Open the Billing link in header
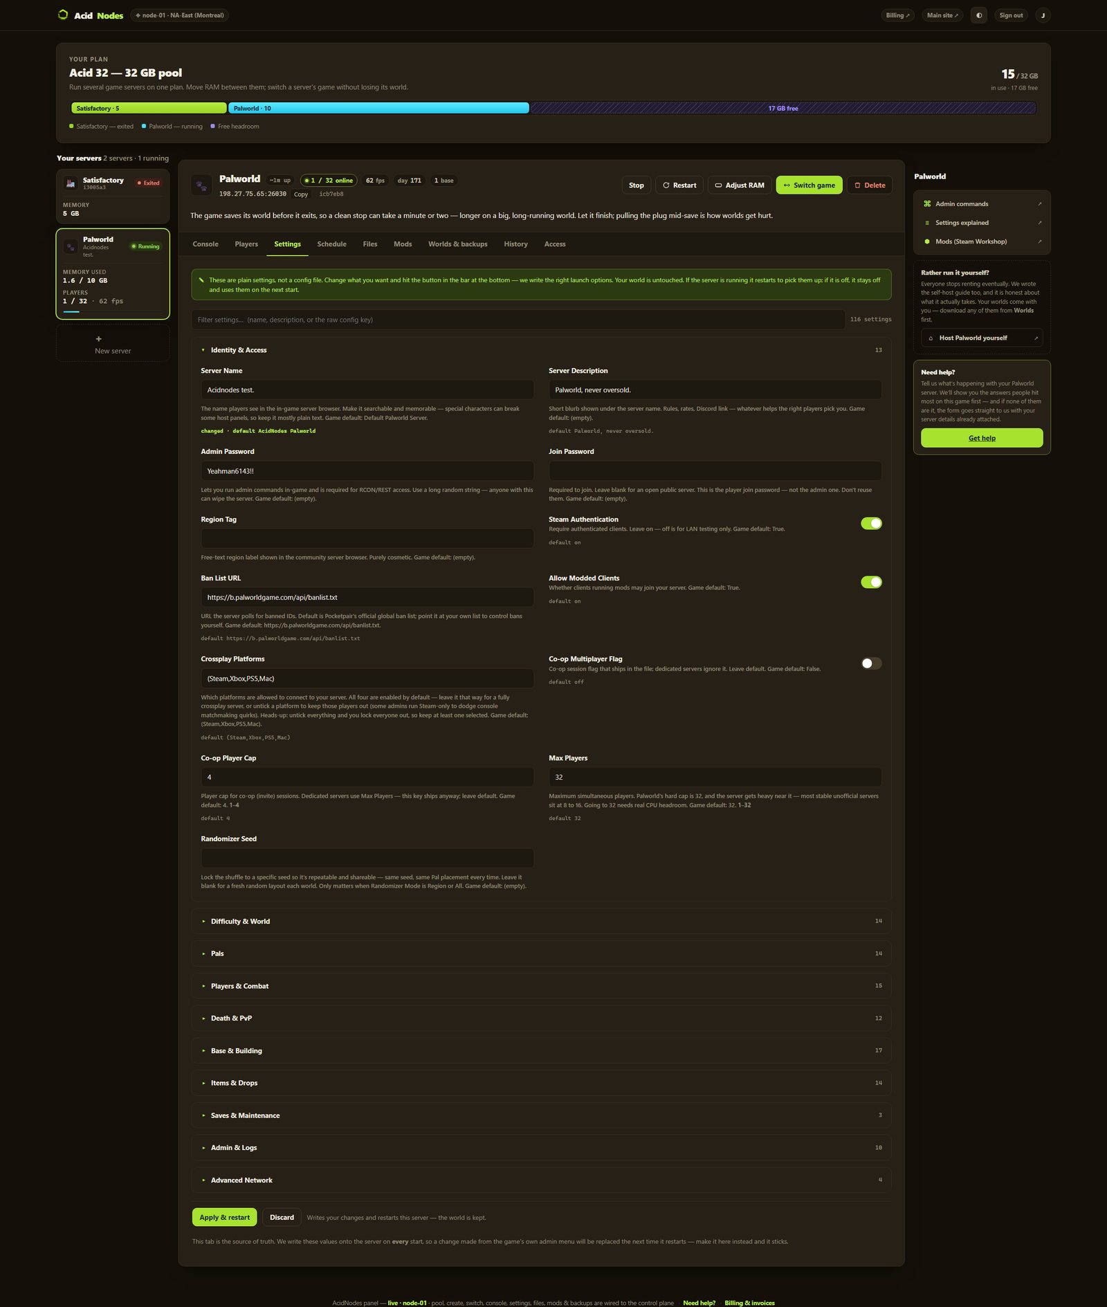 point(898,15)
